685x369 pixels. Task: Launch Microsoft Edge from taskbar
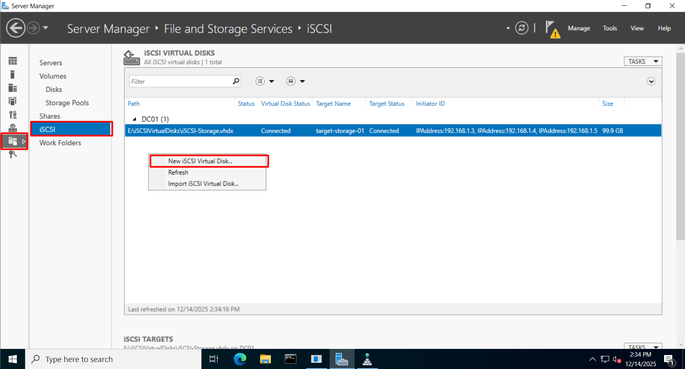coord(240,359)
